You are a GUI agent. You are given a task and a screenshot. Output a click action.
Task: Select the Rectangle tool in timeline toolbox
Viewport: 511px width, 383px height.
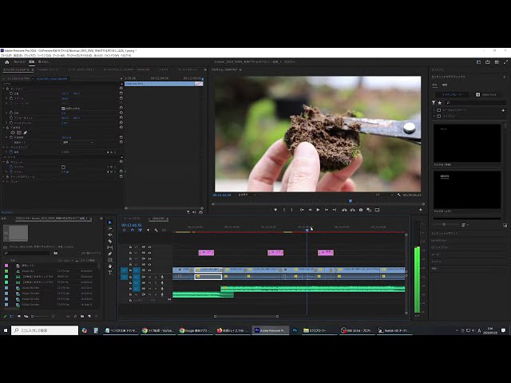click(110, 260)
